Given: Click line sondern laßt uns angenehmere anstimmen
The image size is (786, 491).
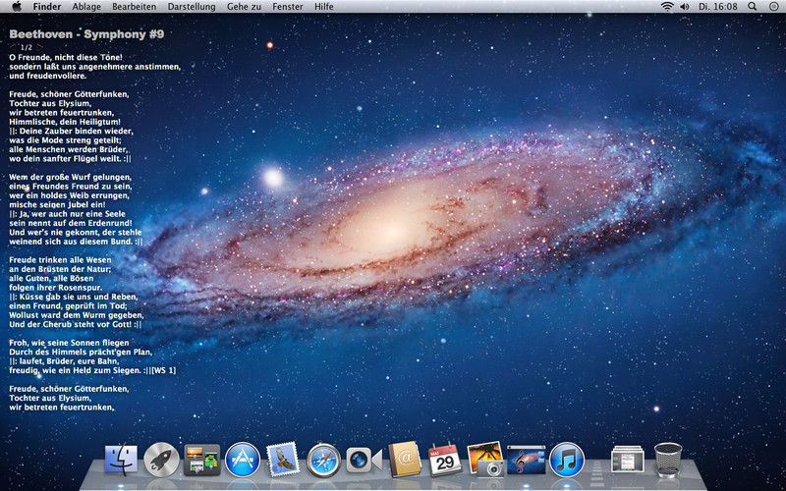Looking at the screenshot, I should (94, 67).
